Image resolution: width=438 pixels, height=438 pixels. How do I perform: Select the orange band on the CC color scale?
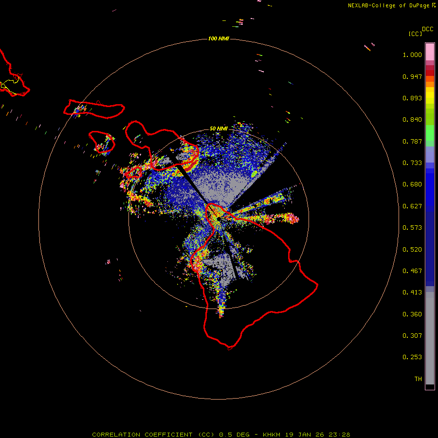click(430, 82)
